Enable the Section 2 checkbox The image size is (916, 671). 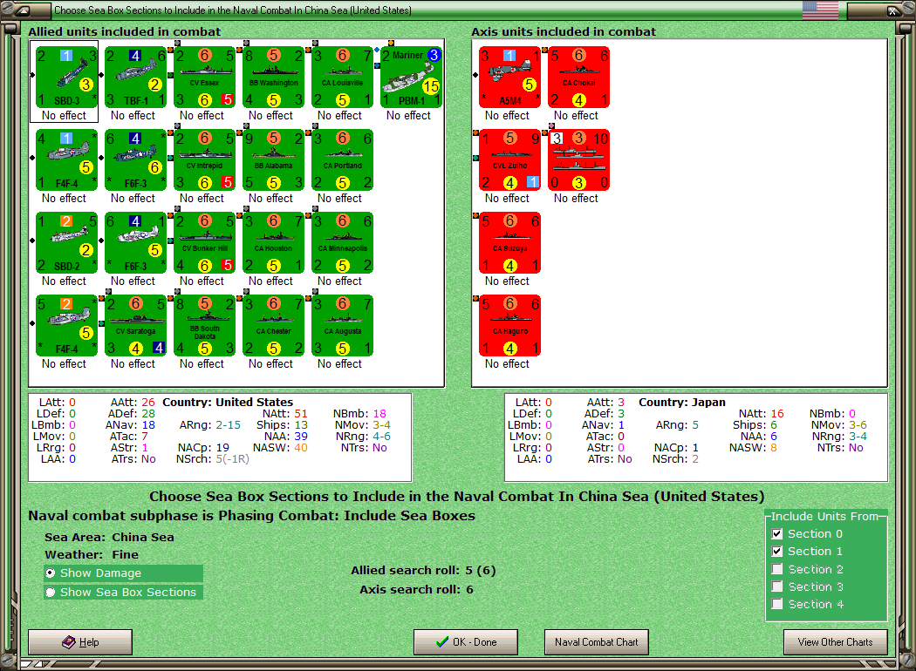point(777,569)
